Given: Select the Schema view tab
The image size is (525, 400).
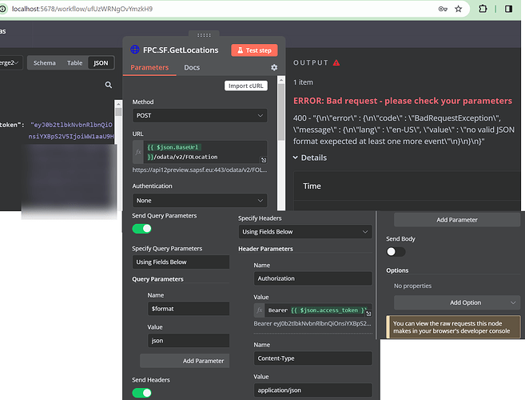Looking at the screenshot, I should click(44, 62).
